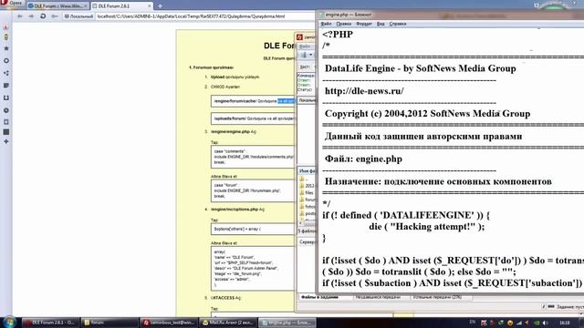Open the History clock panel in Opera sidebar

(x=6, y=110)
